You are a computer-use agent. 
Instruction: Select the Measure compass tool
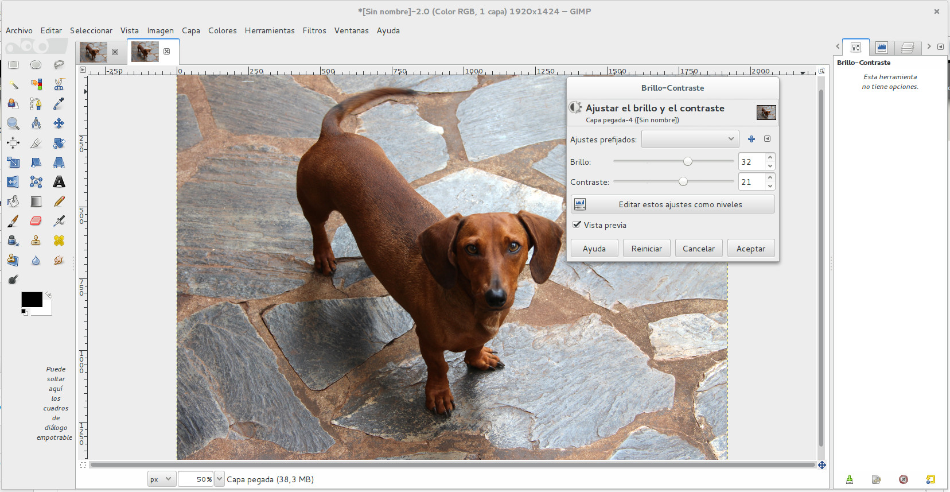point(36,123)
